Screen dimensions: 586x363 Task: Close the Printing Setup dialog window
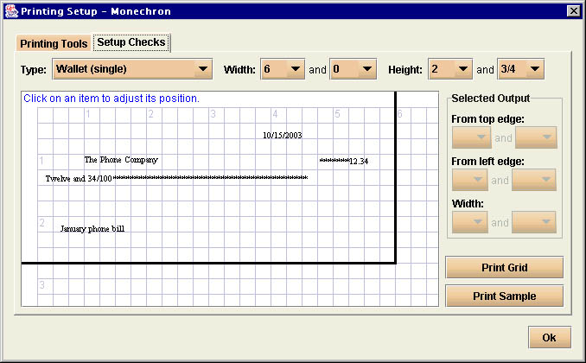click(572, 10)
